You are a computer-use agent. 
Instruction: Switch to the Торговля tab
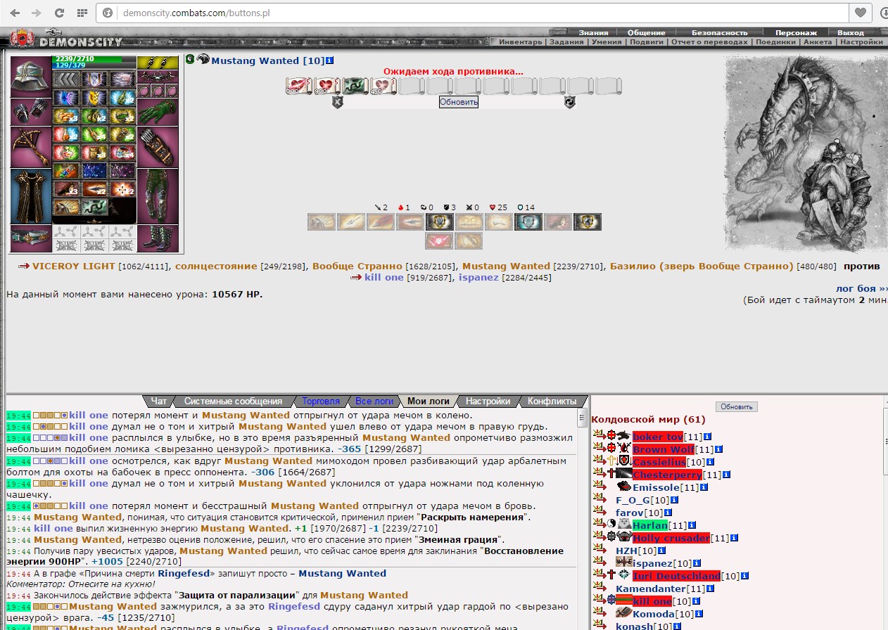321,401
